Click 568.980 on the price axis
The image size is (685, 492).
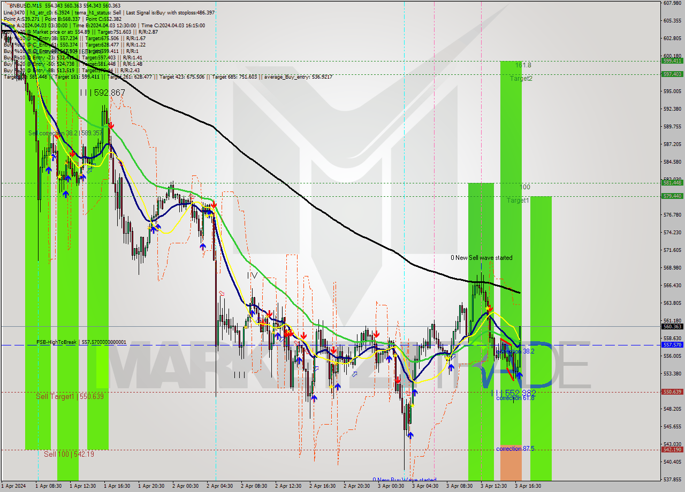point(672,268)
